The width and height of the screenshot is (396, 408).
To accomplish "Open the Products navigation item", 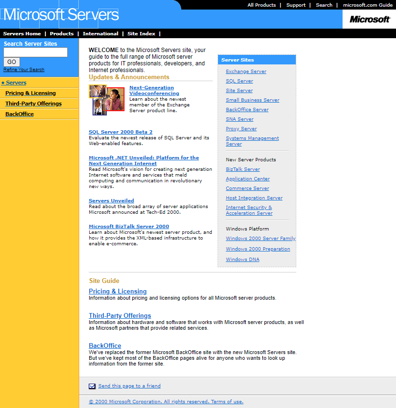I will pos(62,33).
